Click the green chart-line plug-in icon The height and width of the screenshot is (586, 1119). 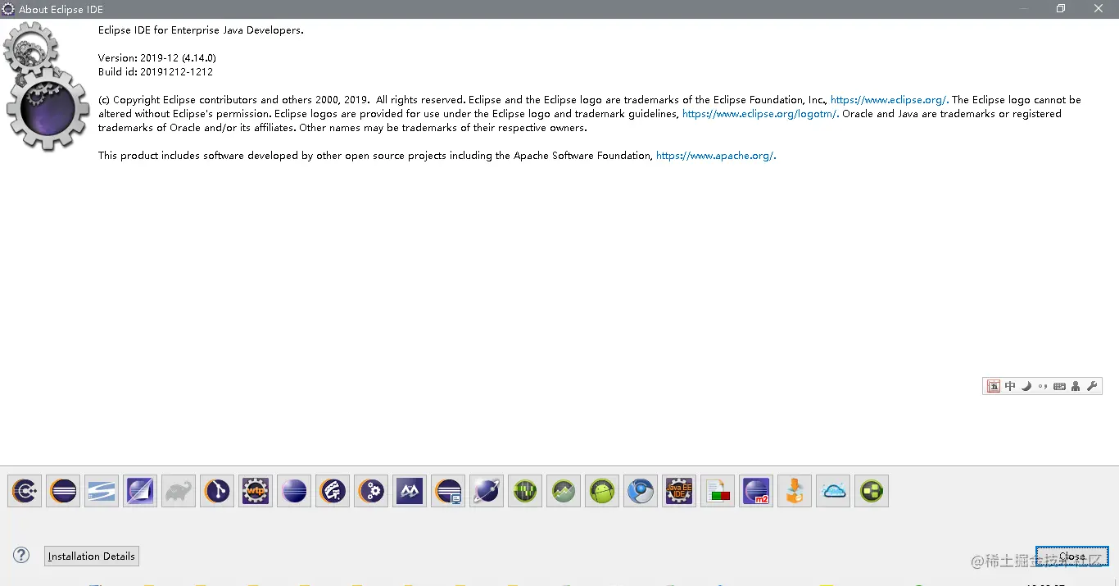tap(564, 491)
